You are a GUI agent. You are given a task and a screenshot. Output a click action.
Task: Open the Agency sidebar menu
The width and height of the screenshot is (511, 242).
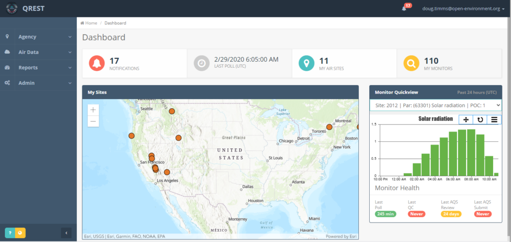tap(38, 37)
